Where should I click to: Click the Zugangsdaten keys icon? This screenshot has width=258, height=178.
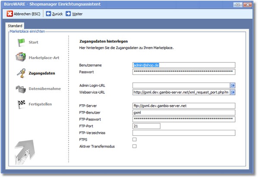tap(22, 73)
